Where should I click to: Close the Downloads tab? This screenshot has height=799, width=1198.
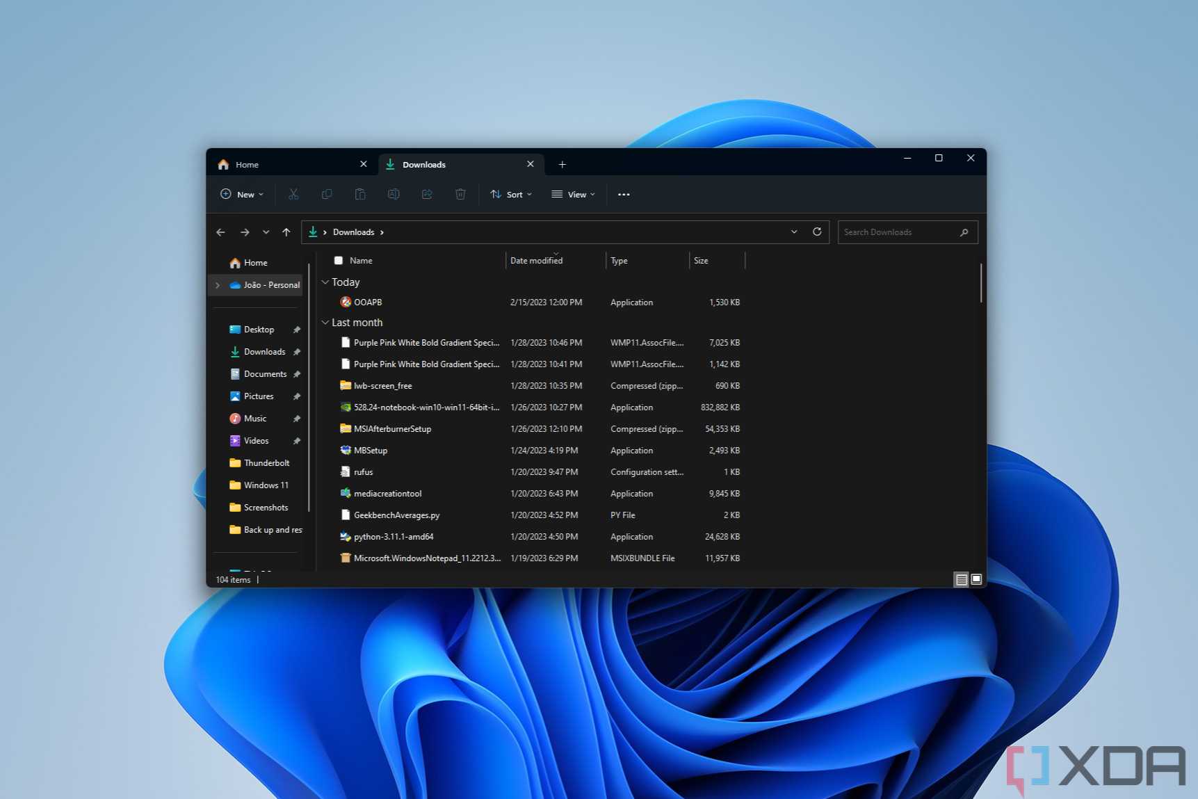pyautogui.click(x=531, y=164)
